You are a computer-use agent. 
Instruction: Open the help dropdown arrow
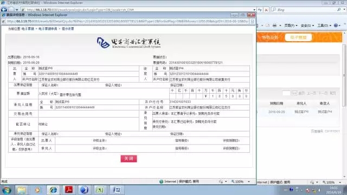[x=340, y=25]
